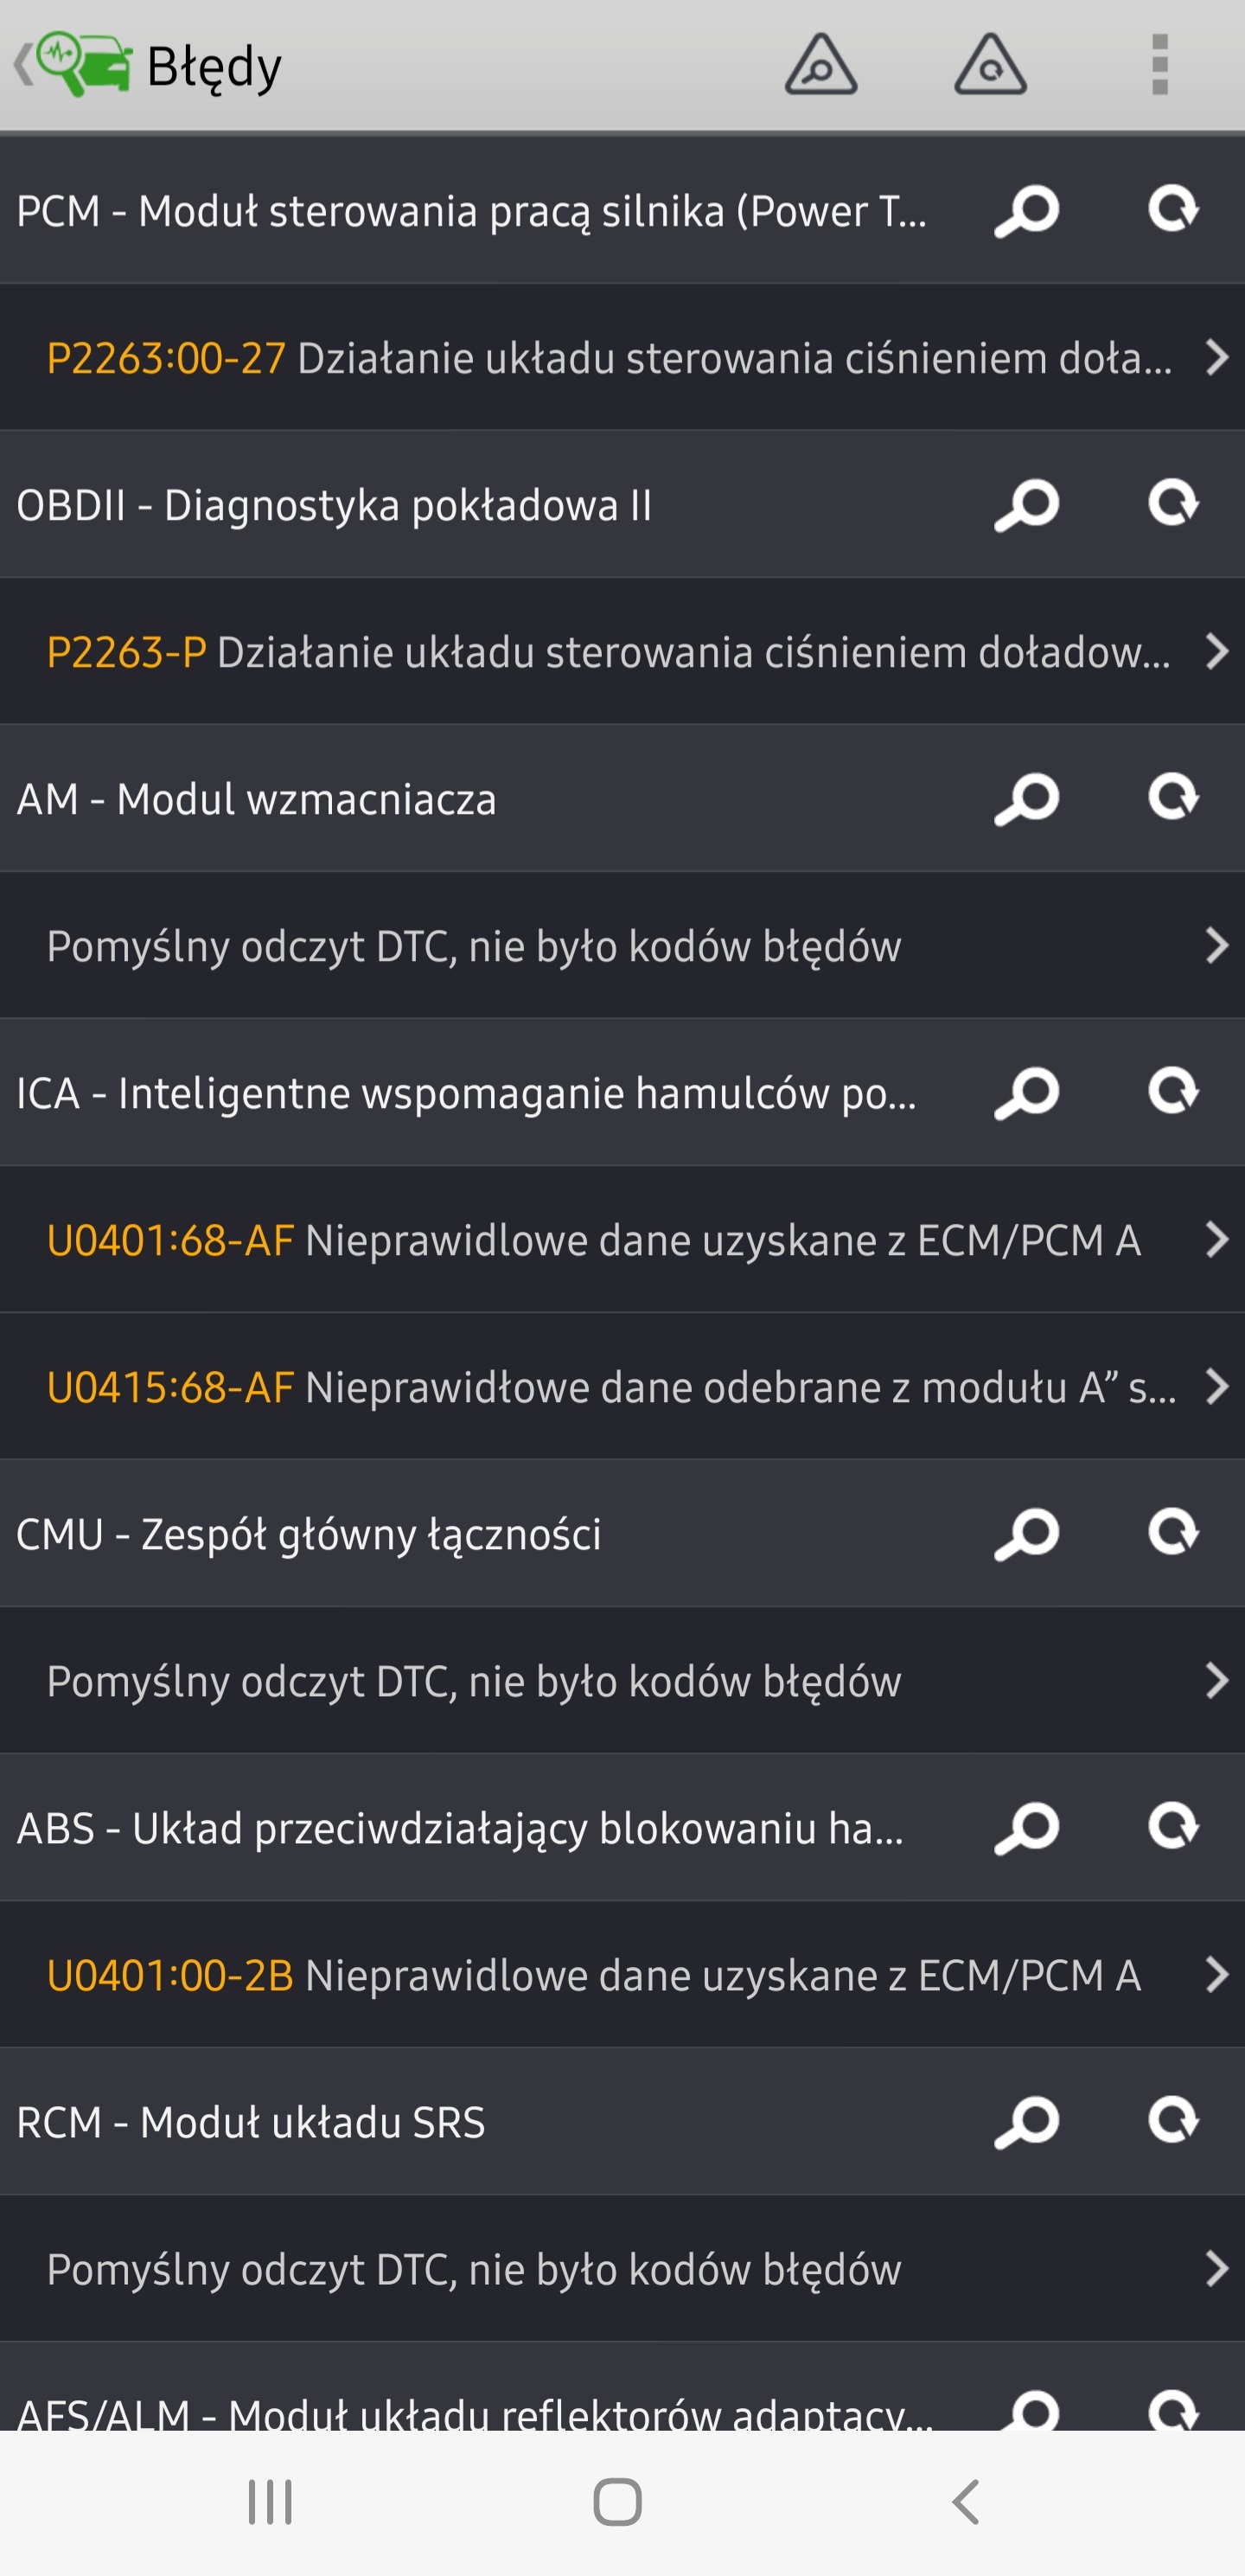
Task: Expand the P2263:00-27 error details
Action: (620, 358)
